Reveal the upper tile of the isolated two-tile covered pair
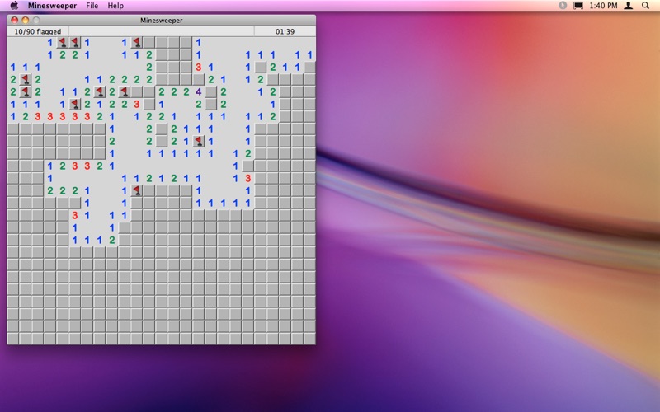 click(x=161, y=129)
